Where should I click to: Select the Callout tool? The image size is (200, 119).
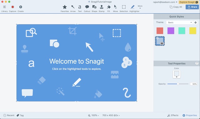pos(87,8)
